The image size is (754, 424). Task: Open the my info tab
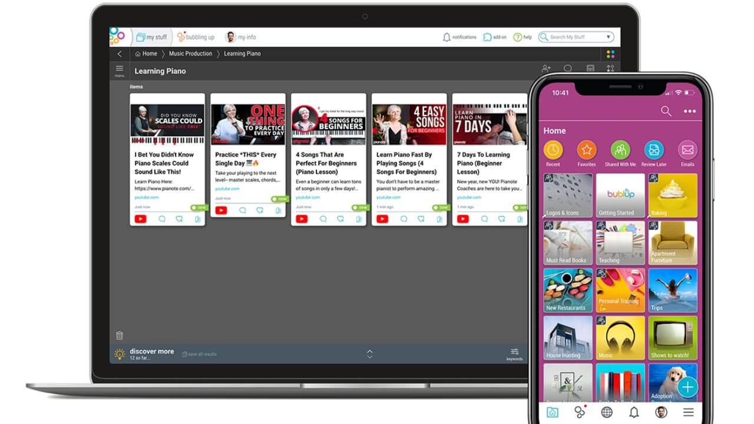[x=241, y=37]
